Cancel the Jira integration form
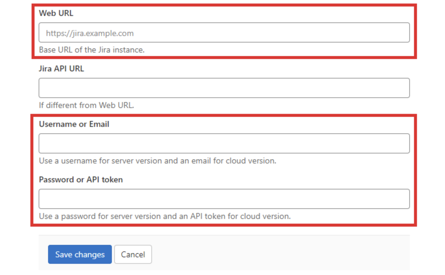 tap(133, 254)
